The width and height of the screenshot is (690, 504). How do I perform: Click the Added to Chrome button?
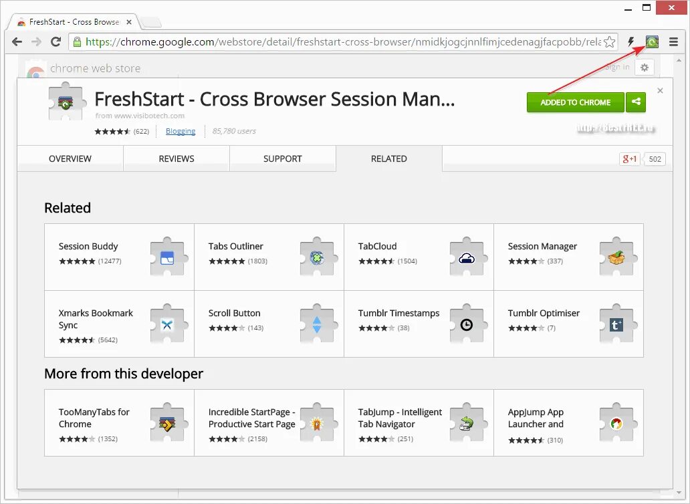(x=576, y=102)
